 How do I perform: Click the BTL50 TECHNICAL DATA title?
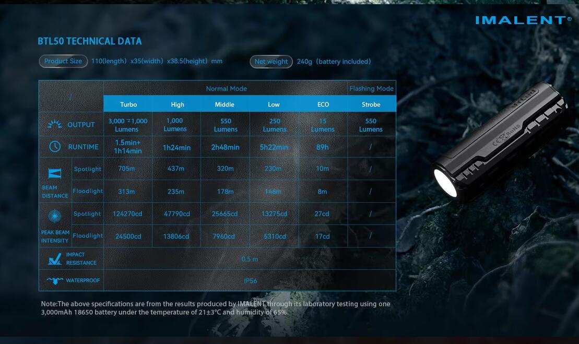pos(90,41)
